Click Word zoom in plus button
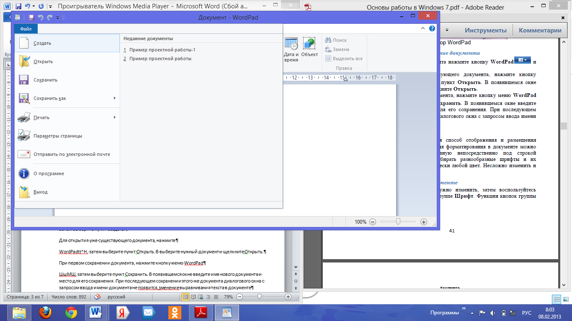 [288, 297]
